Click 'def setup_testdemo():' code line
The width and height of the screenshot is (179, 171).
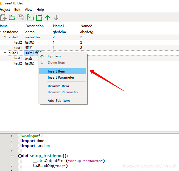click(45, 156)
